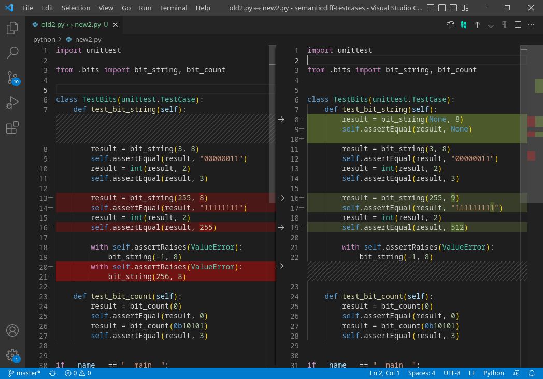Click Ln 2, Col 1 position indicator

[384, 373]
